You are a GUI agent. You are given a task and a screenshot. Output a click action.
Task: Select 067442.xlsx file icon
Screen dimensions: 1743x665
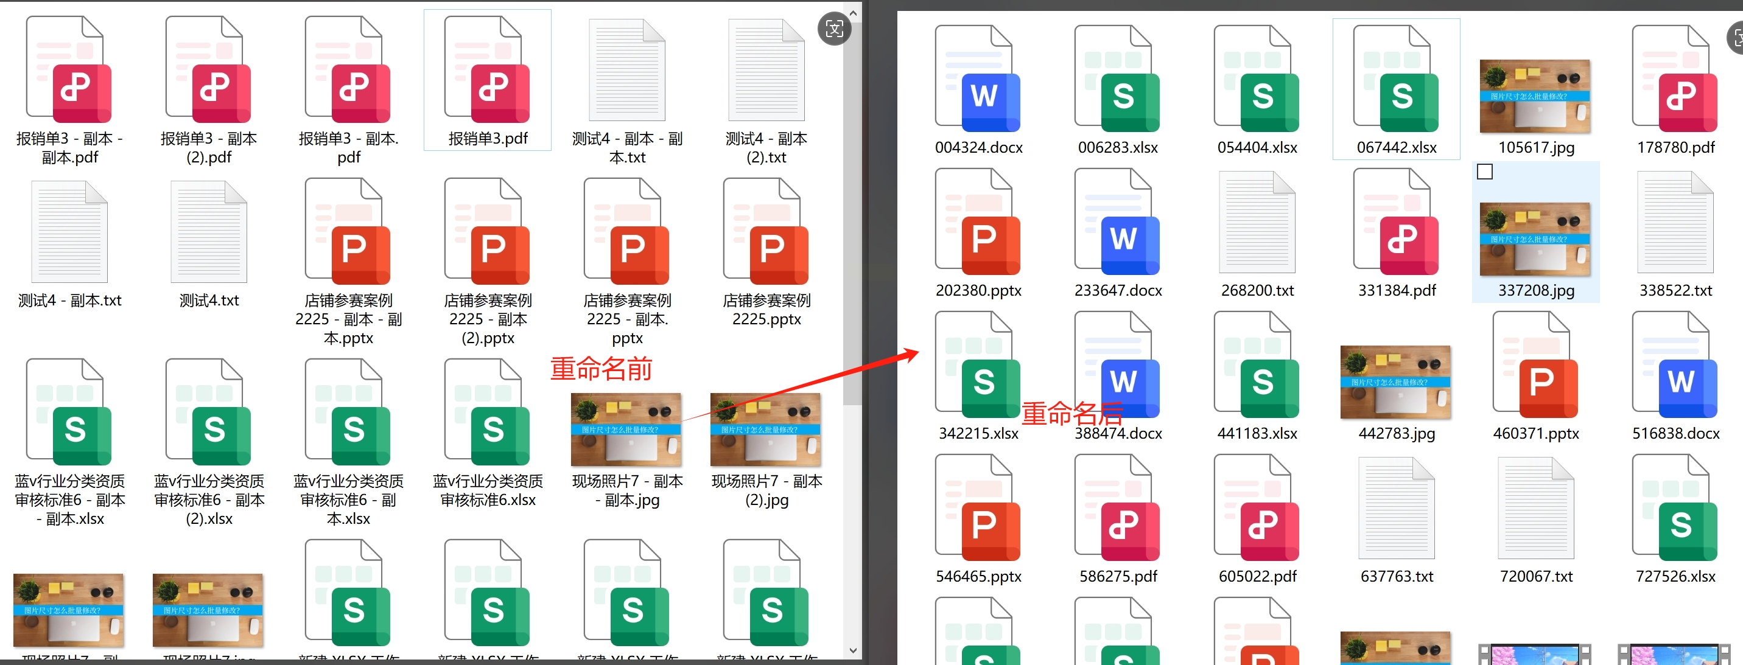1396,78
